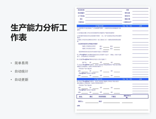156x119 pixels.
Task: Click the 结论 label in conclusion box
Action: pyautogui.click(x=81, y=97)
